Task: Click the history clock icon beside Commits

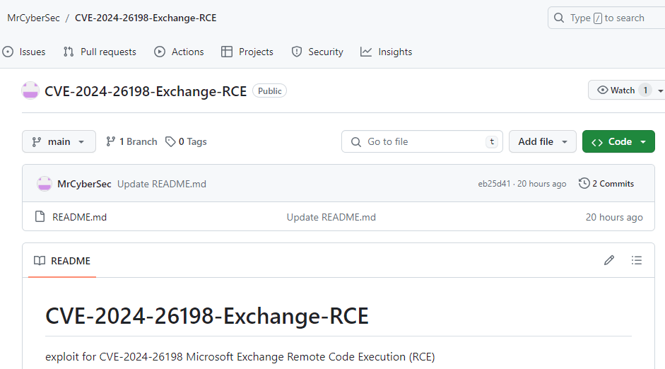Action: pyautogui.click(x=584, y=183)
